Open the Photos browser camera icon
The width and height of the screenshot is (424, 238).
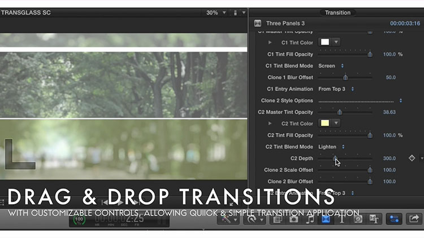tap(293, 219)
